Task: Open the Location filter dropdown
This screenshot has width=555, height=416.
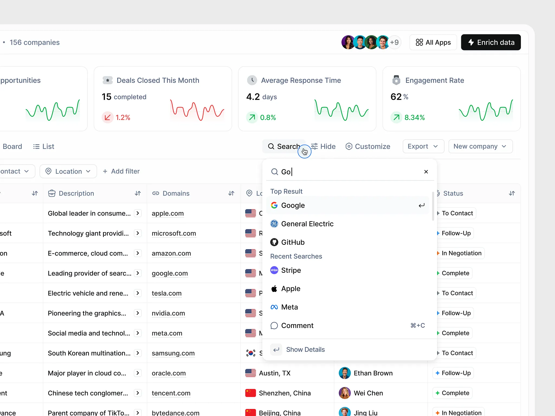Action: (68, 171)
